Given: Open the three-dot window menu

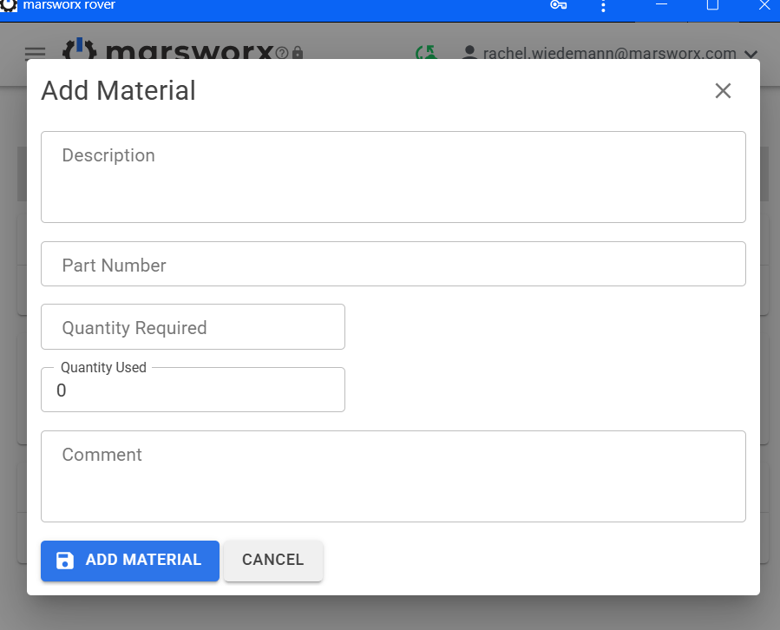Looking at the screenshot, I should click(x=603, y=6).
